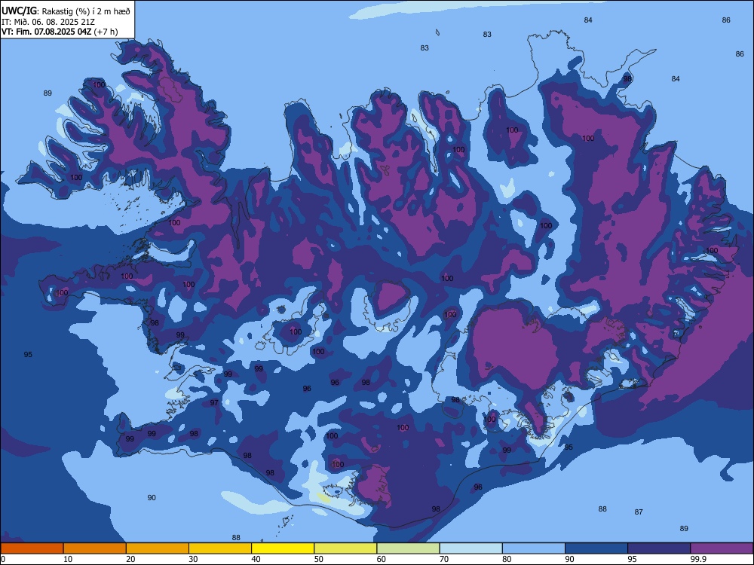The width and height of the screenshot is (754, 565).
Task: Click the purple above-99.9 legend swatch
Action: [722, 548]
